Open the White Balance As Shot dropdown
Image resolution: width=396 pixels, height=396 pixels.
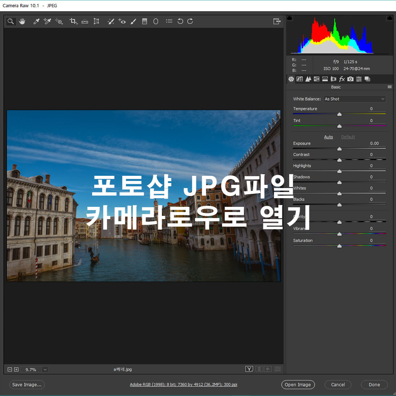point(354,99)
